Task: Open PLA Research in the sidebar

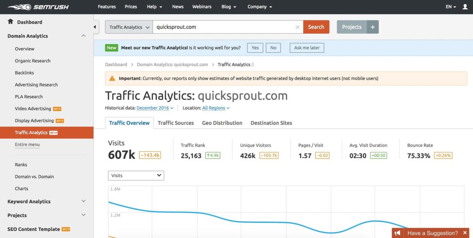Action: pyautogui.click(x=29, y=97)
